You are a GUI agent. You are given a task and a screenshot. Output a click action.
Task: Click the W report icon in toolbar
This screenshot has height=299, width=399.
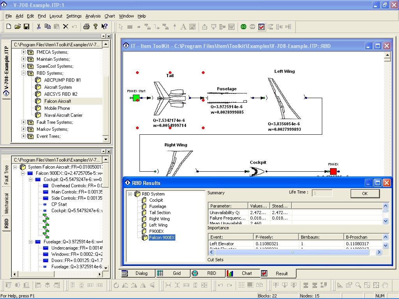point(231,27)
